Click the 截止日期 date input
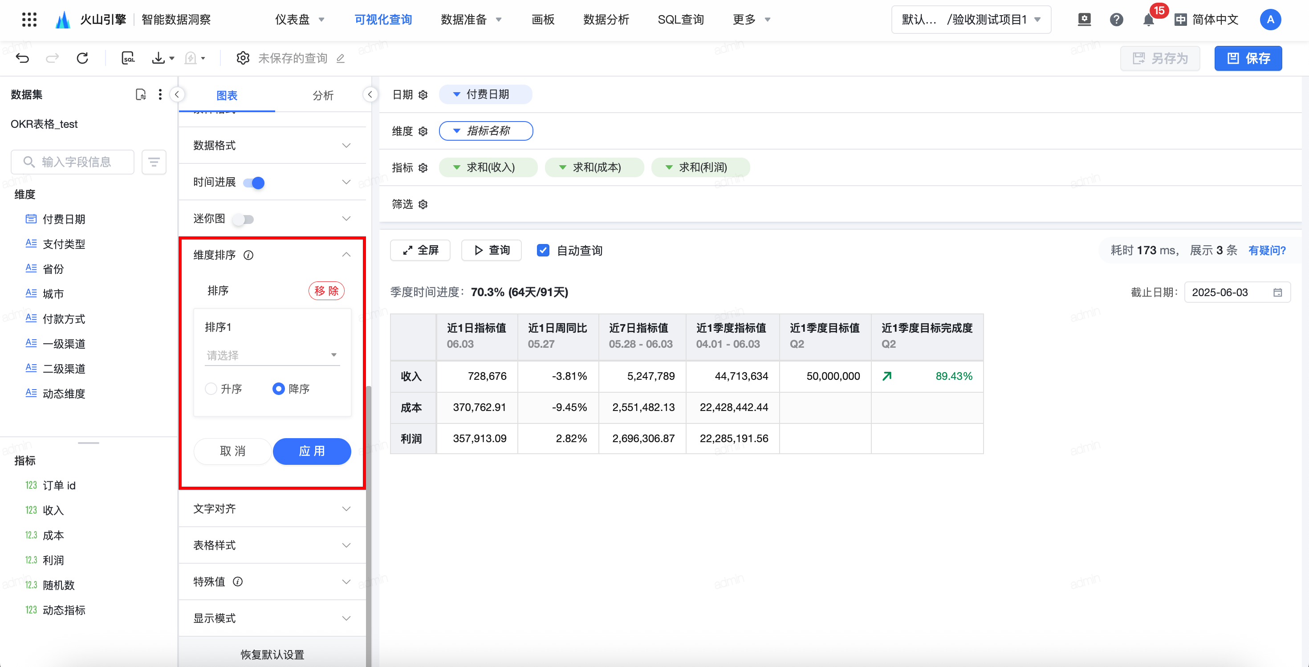The image size is (1309, 667). coord(1237,293)
